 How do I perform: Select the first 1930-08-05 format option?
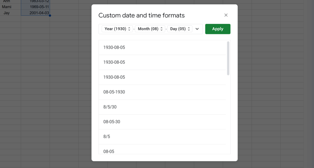(x=162, y=48)
